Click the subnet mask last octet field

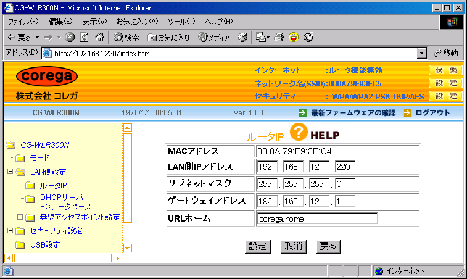[345, 184]
